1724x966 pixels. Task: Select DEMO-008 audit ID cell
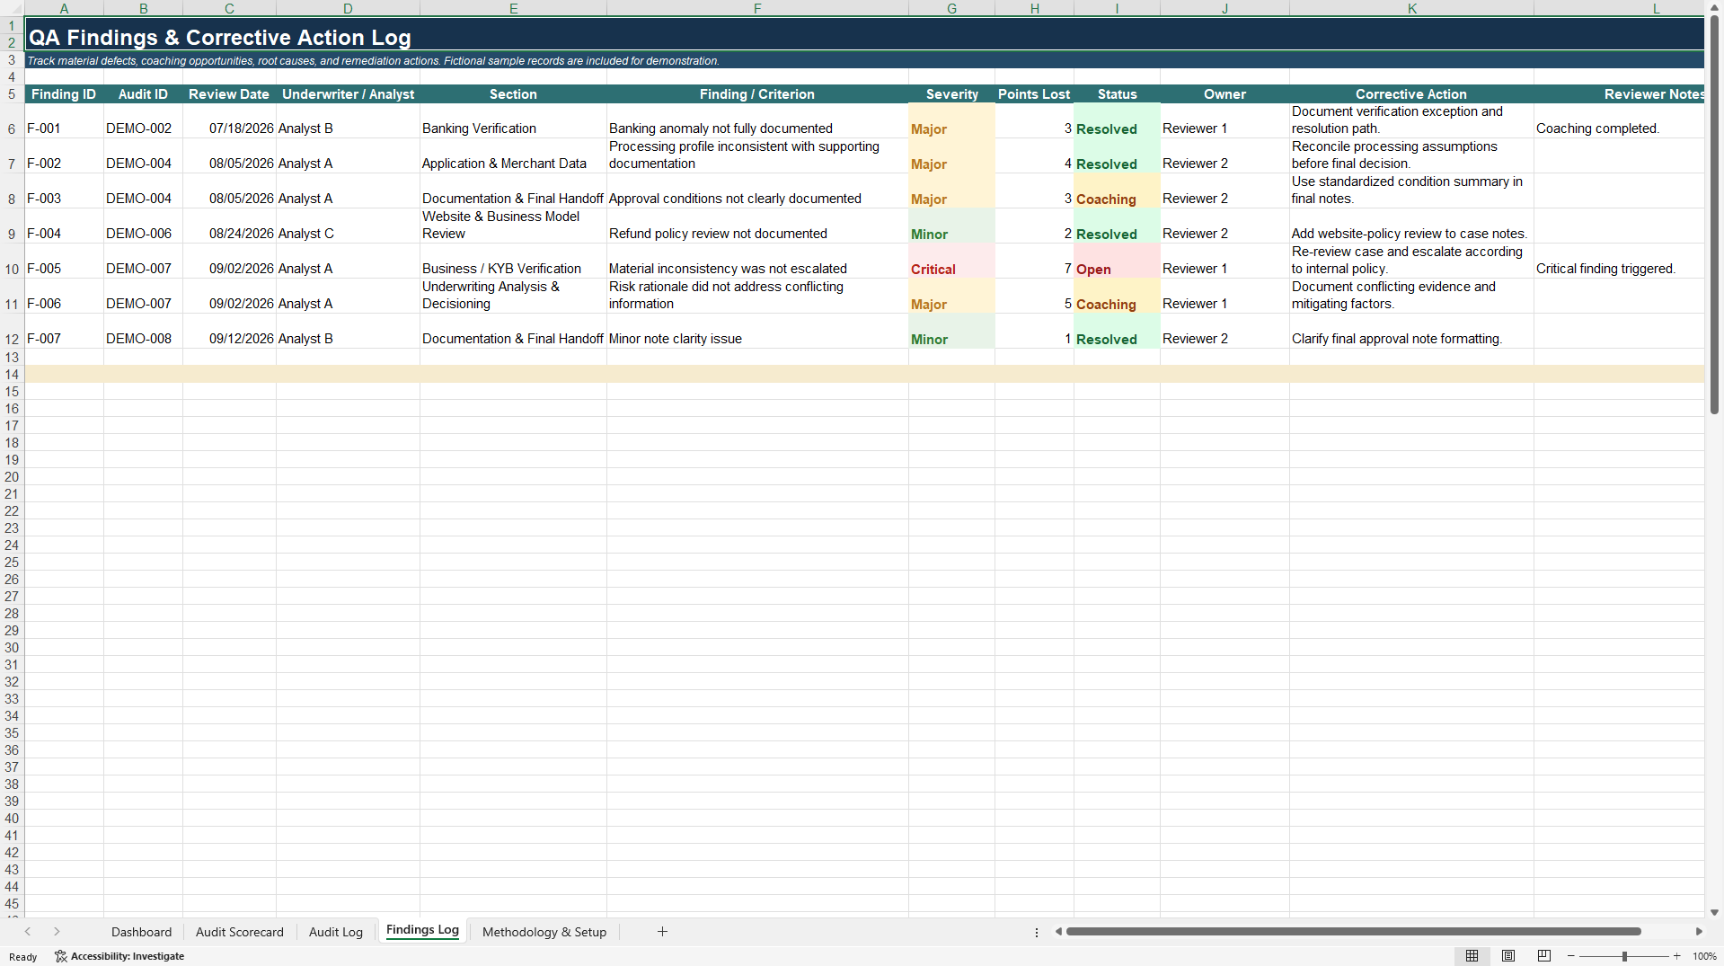pyautogui.click(x=143, y=331)
